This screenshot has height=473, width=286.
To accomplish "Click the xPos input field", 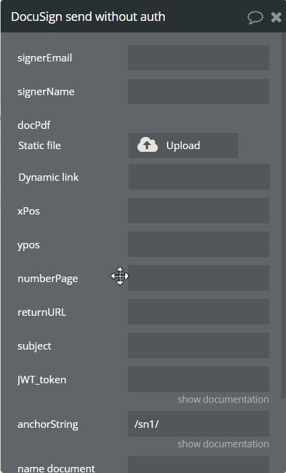I will (199, 211).
